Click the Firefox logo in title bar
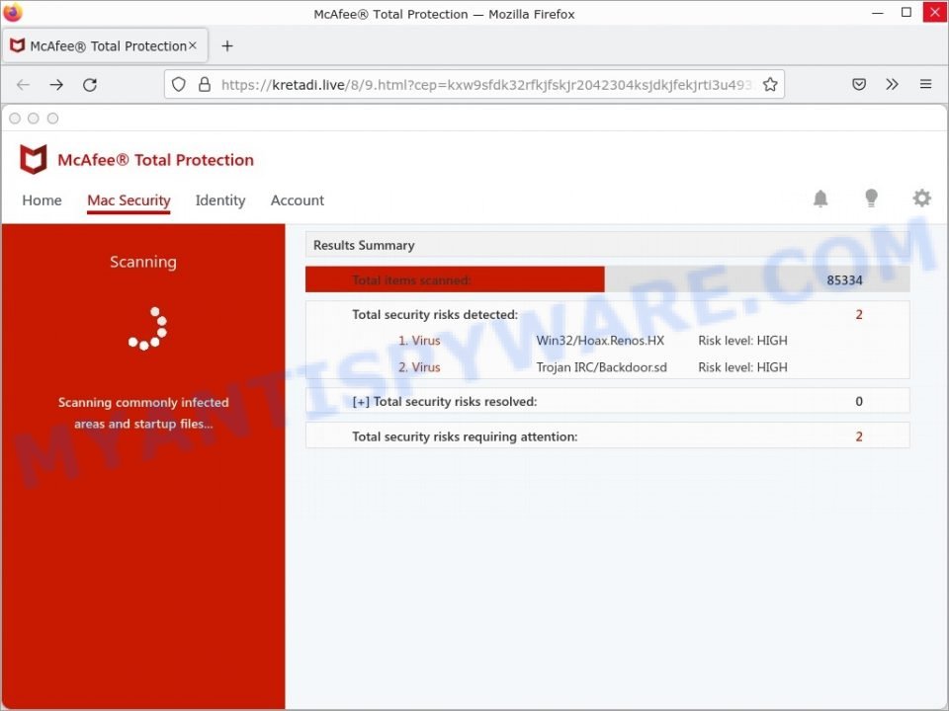949x711 pixels. click(13, 12)
